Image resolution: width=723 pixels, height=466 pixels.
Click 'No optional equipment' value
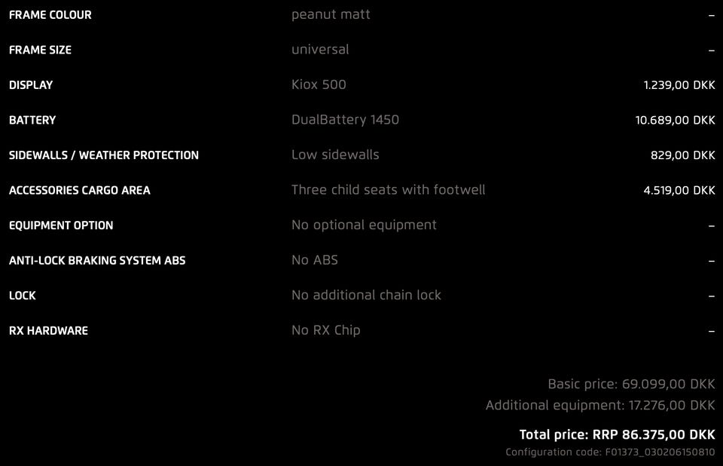[364, 225]
